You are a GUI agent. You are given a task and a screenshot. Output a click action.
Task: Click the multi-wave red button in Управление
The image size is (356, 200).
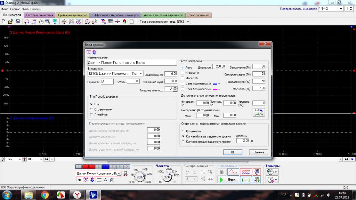pos(246,172)
